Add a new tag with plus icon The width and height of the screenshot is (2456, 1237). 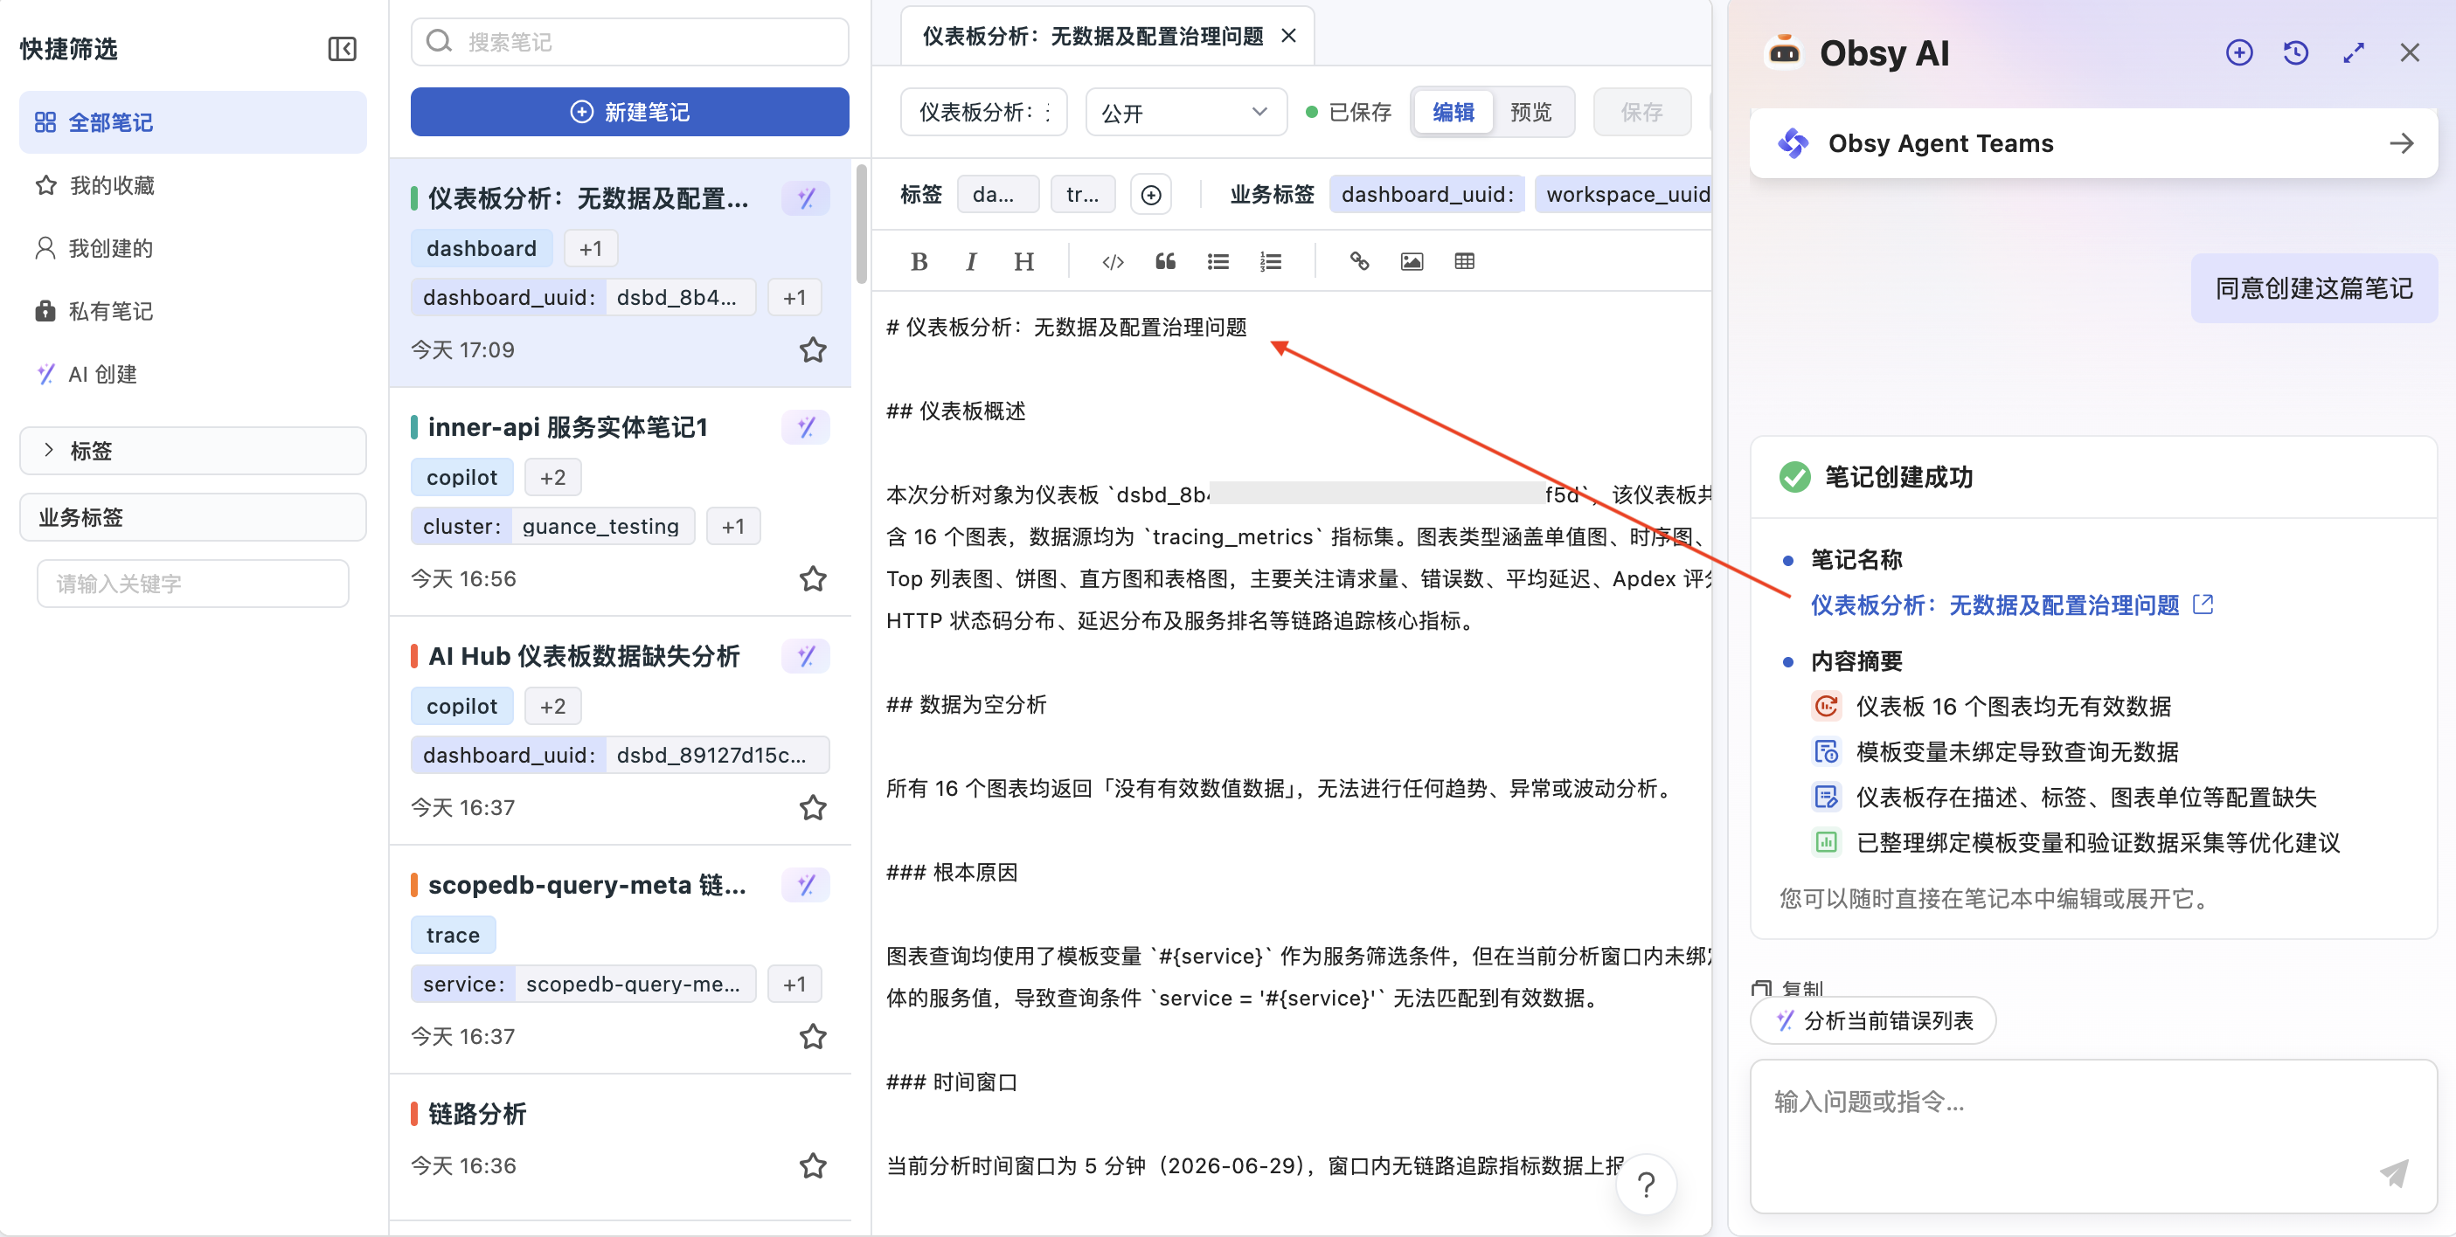[1151, 195]
